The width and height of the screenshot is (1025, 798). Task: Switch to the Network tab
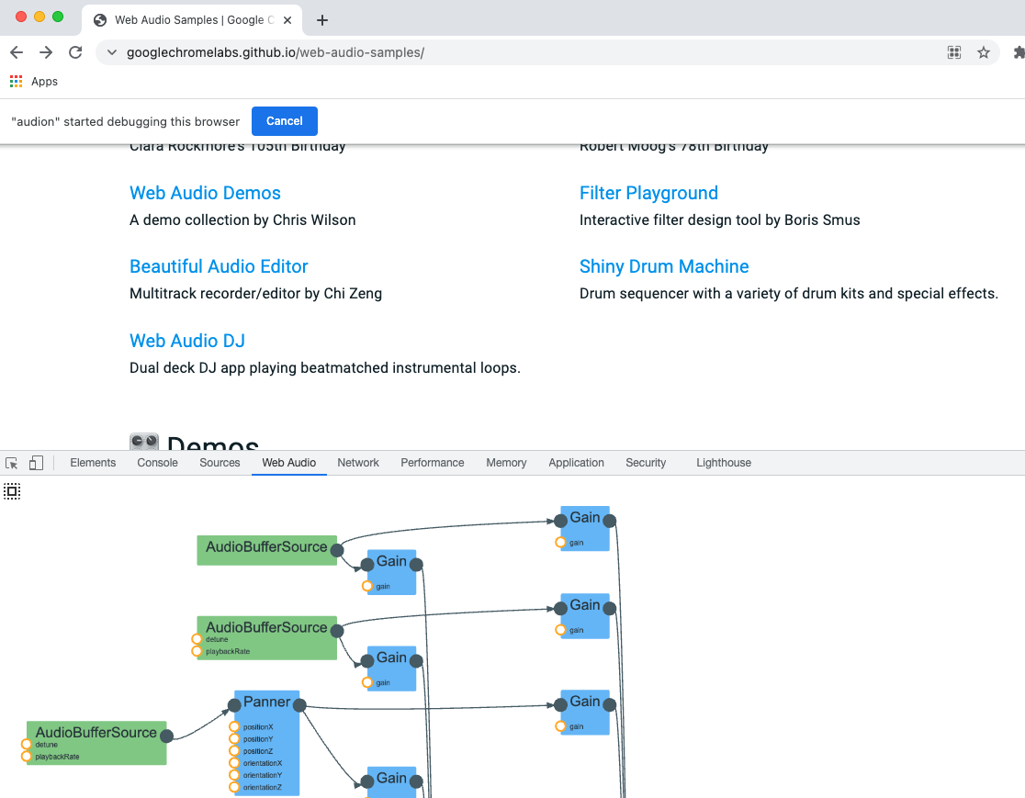pos(358,463)
